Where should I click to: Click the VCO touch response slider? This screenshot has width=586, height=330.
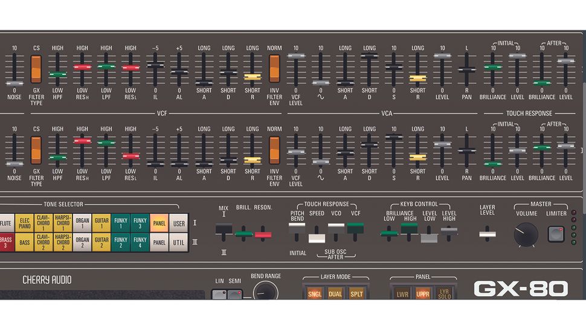pos(336,228)
